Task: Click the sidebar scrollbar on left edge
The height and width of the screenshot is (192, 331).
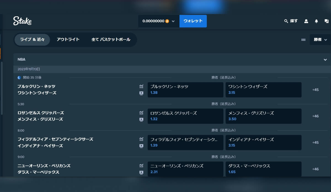Action: [x=2, y=88]
